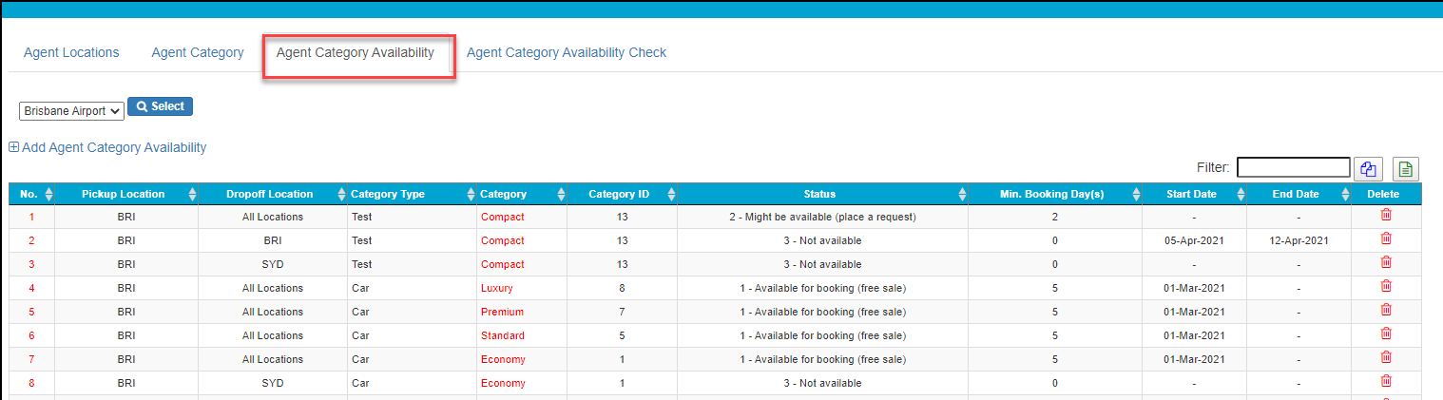Delete row 1 using trash icon
Image resolution: width=1443 pixels, height=400 pixels.
(x=1385, y=216)
